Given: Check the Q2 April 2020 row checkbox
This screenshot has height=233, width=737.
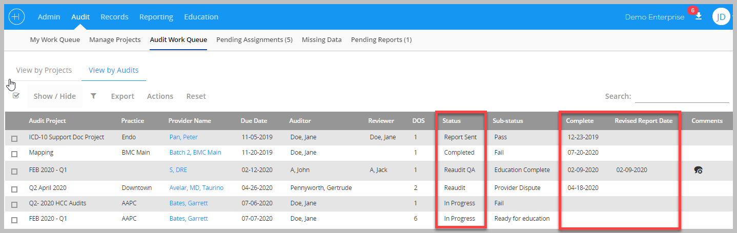Looking at the screenshot, I should coord(14,188).
